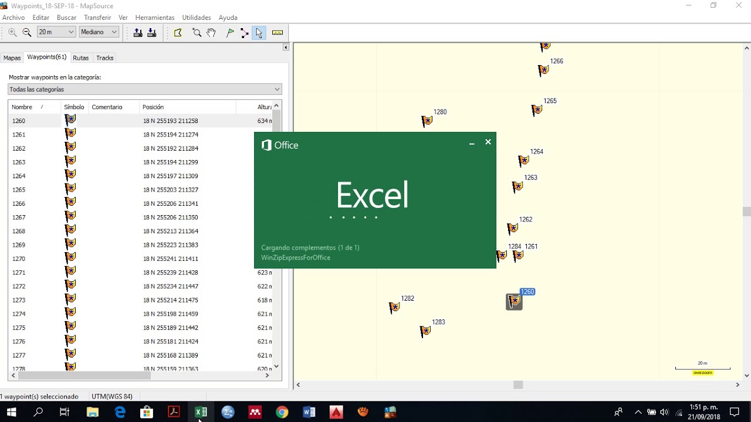Click waypoint flag 1265 on the map

pyautogui.click(x=537, y=110)
